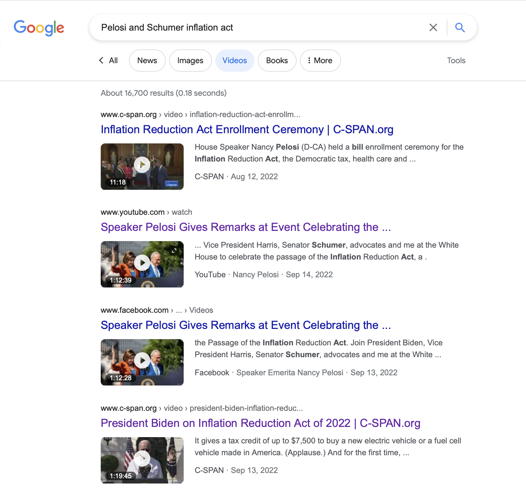Go to All results

pyautogui.click(x=113, y=61)
